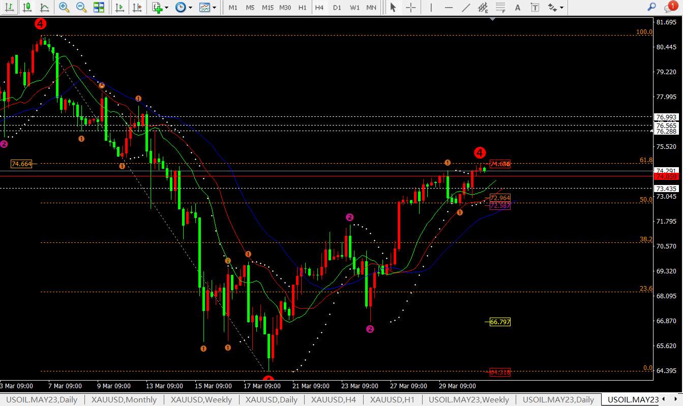Select the Fibonacci retracement tool
Viewport: 683px width, 406px height.
pos(500,8)
